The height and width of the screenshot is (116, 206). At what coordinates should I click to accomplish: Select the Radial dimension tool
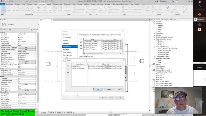pos(23,9)
